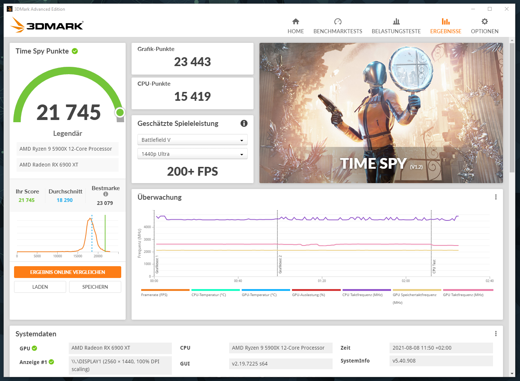520x381 pixels.
Task: Click the info icon under Bestmarke
Action: coord(106,194)
